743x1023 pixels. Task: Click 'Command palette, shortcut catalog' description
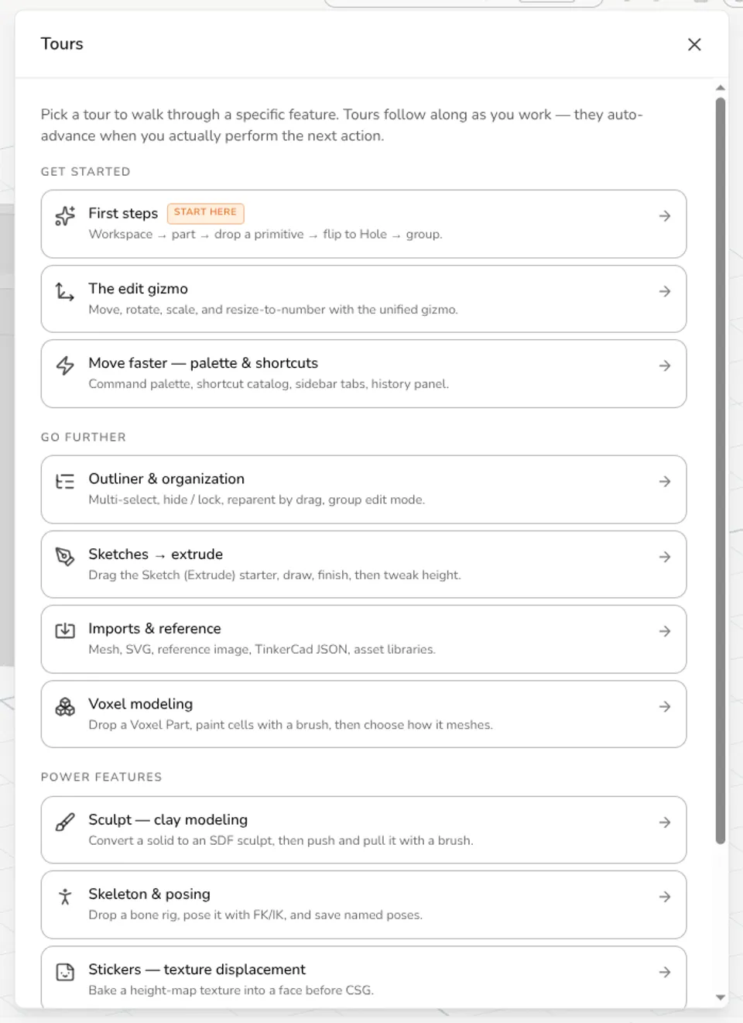[x=269, y=383]
